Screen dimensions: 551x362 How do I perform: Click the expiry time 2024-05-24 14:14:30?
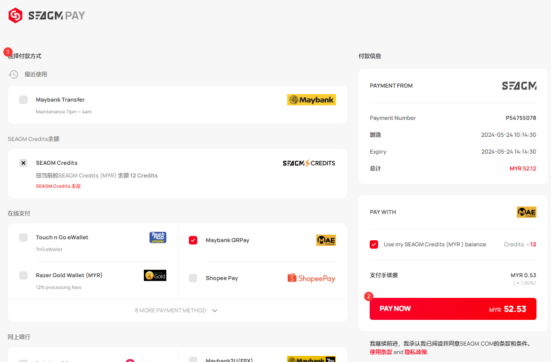pyautogui.click(x=508, y=152)
